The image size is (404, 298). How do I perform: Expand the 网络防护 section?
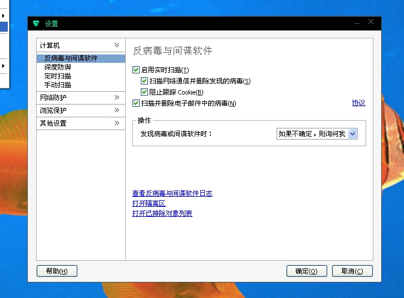[116, 98]
